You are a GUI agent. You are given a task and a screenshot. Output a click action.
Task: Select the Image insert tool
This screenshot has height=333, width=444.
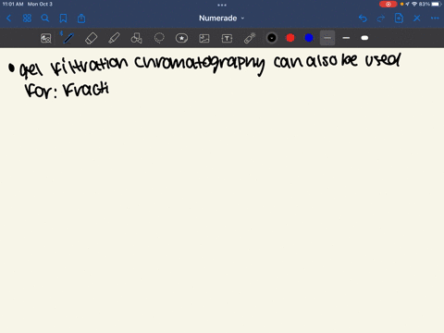(x=204, y=38)
